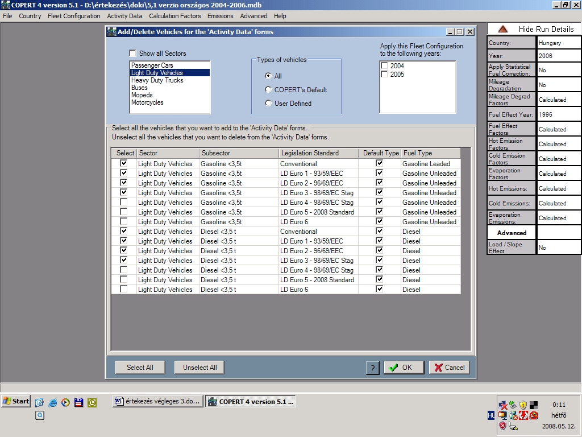Click the HU language indicator in taskbar

click(x=491, y=415)
